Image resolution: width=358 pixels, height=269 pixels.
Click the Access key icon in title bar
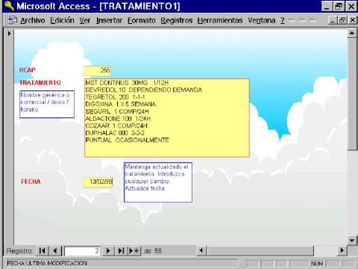[9, 6]
